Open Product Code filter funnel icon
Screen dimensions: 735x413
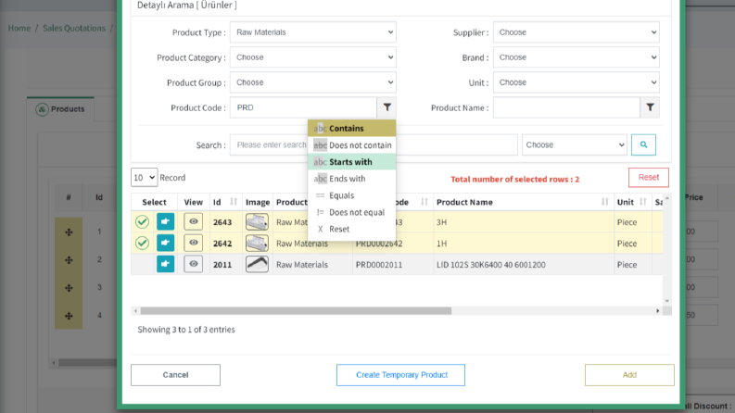point(387,107)
